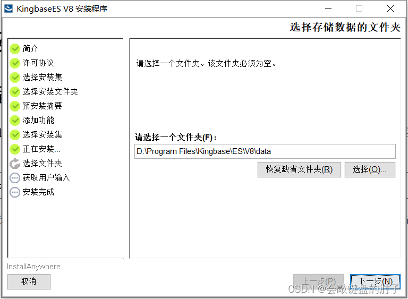Cancel installation with the 取消 button

(29, 282)
